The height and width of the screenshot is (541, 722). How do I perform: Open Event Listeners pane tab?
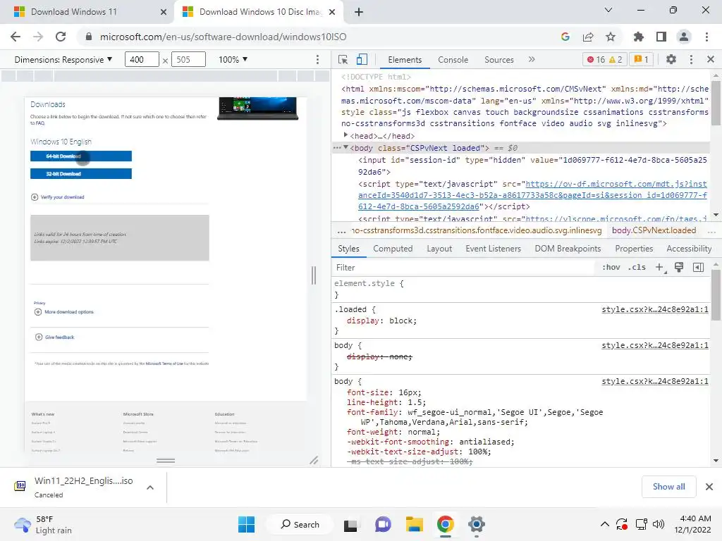point(493,249)
